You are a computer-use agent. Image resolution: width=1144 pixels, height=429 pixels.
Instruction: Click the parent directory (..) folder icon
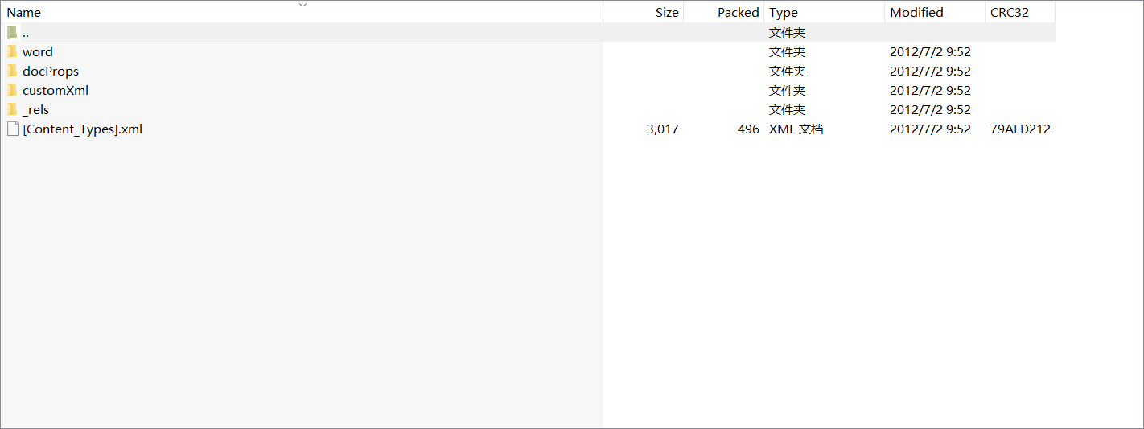point(12,32)
